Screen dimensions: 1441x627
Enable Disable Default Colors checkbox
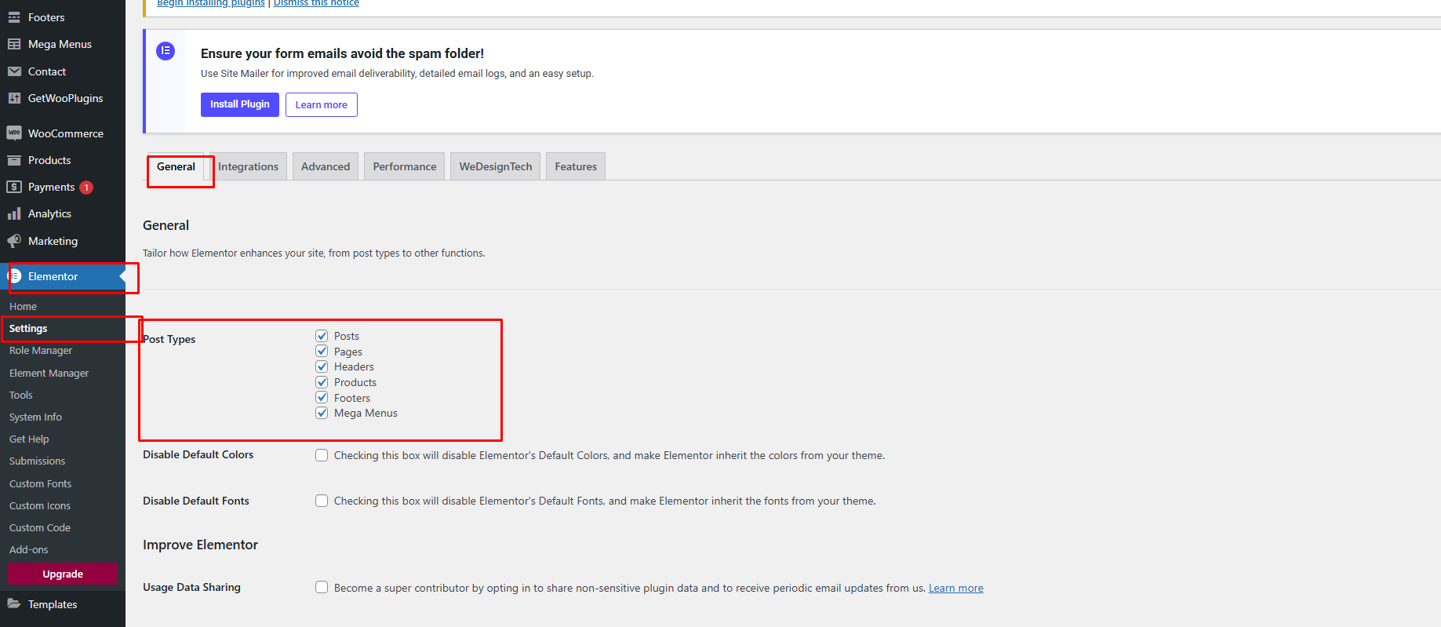[x=322, y=455]
